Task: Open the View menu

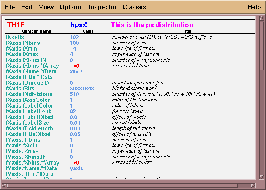Action: point(46,7)
